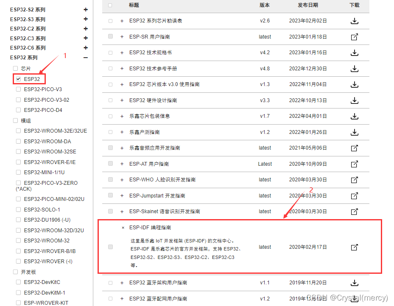Download ESP32 芯片版本 v3.0 使用指南
Screen dimensions: 394x306
pos(354,84)
